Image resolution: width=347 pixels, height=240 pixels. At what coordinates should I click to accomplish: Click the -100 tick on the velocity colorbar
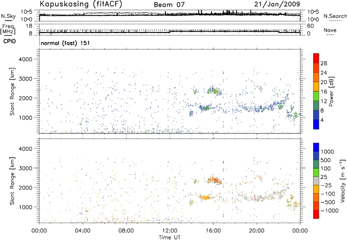tap(327, 194)
